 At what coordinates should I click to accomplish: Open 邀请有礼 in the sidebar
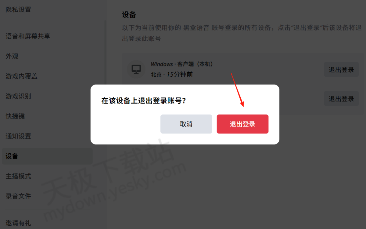click(x=18, y=223)
